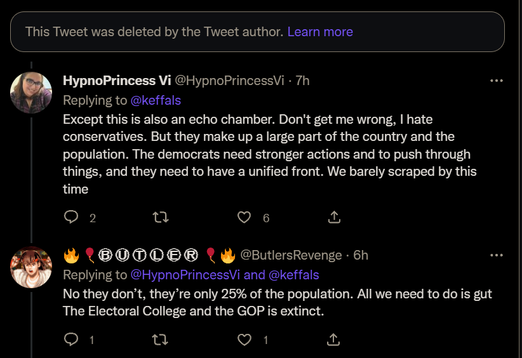522x358 pixels.
Task: Open replies on HypnoPrincess Vi's tweet
Action: [71, 217]
